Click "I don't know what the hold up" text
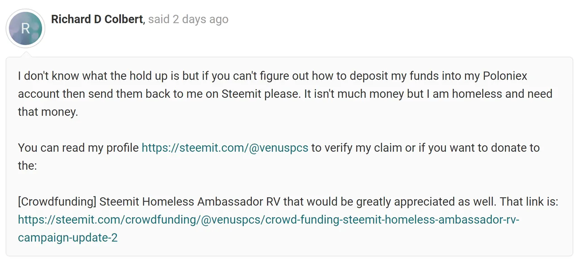 coord(86,76)
